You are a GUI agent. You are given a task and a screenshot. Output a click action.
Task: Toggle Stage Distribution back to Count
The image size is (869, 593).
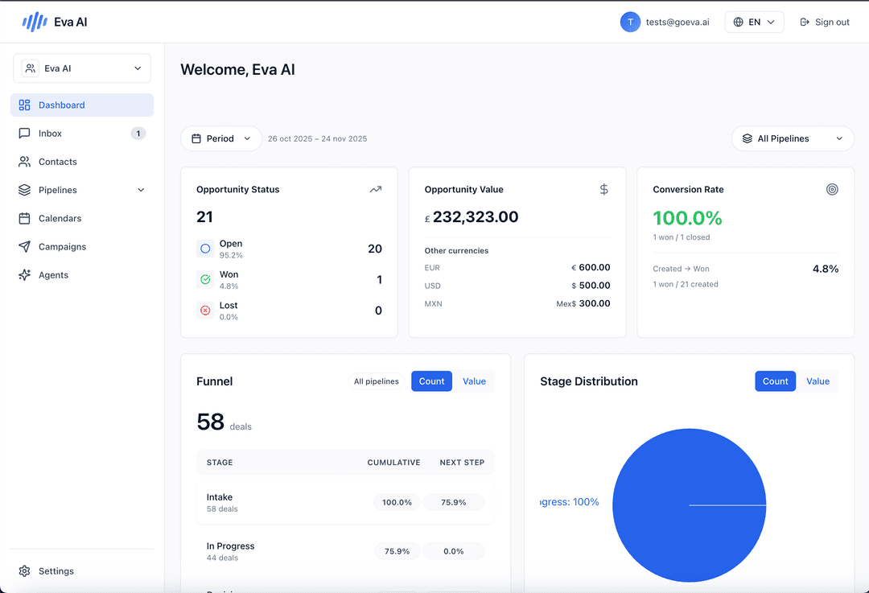(x=775, y=381)
